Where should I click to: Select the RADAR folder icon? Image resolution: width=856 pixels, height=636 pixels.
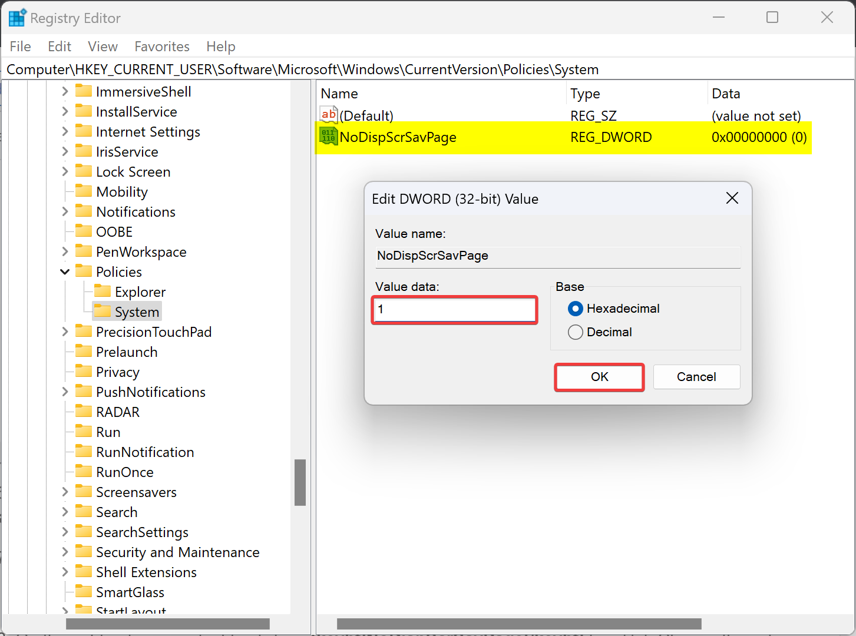point(84,411)
